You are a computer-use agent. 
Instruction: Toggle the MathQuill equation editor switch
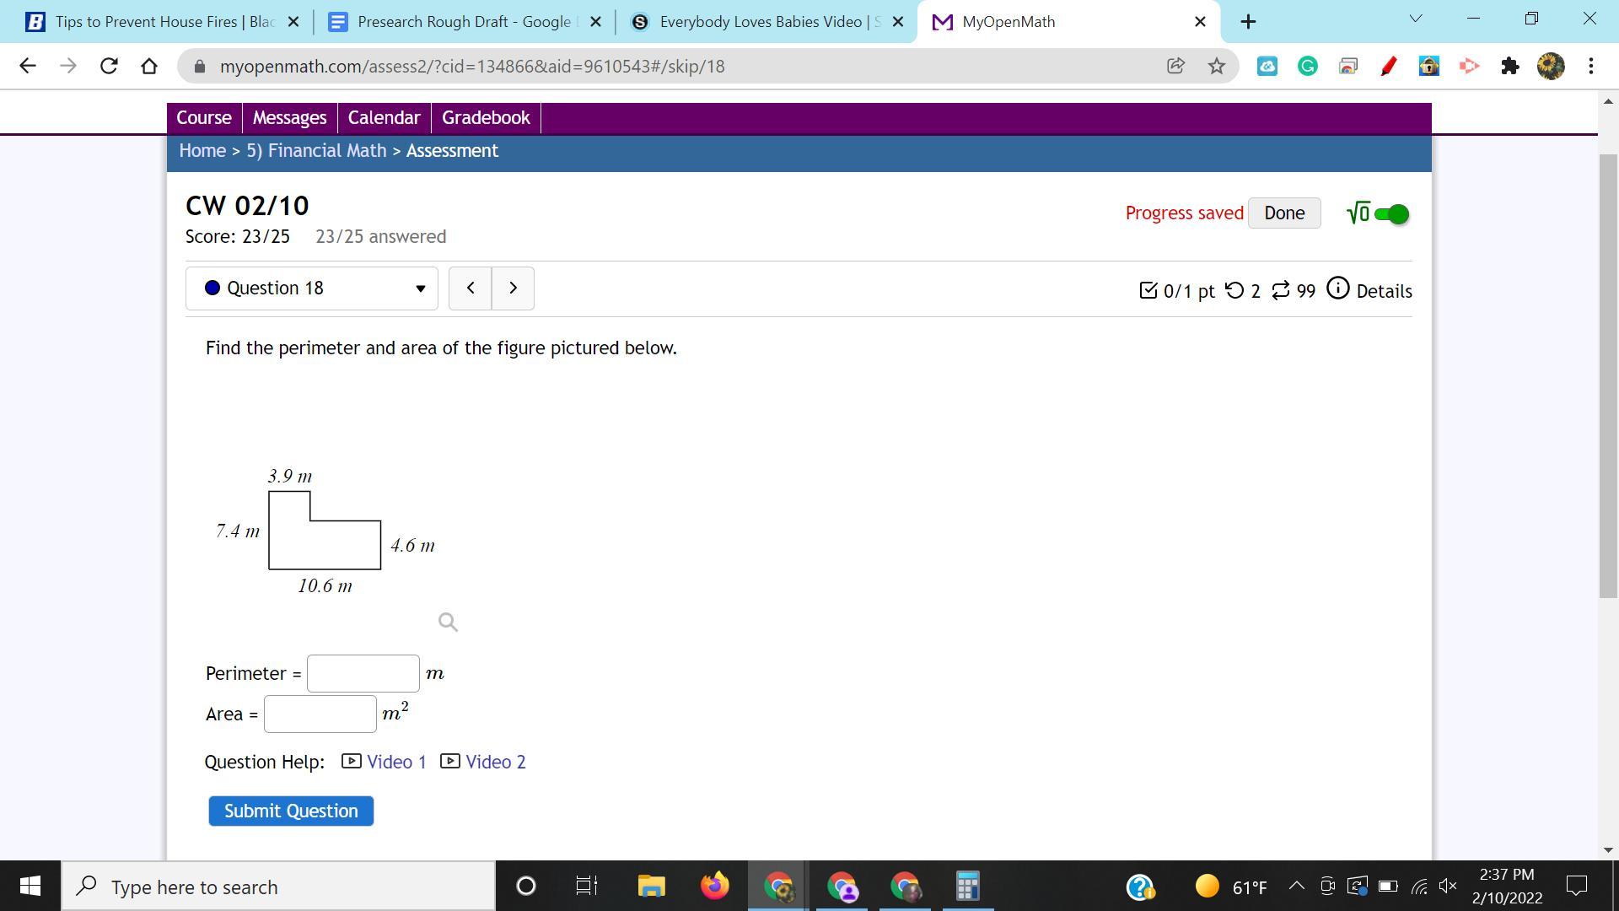point(1391,214)
